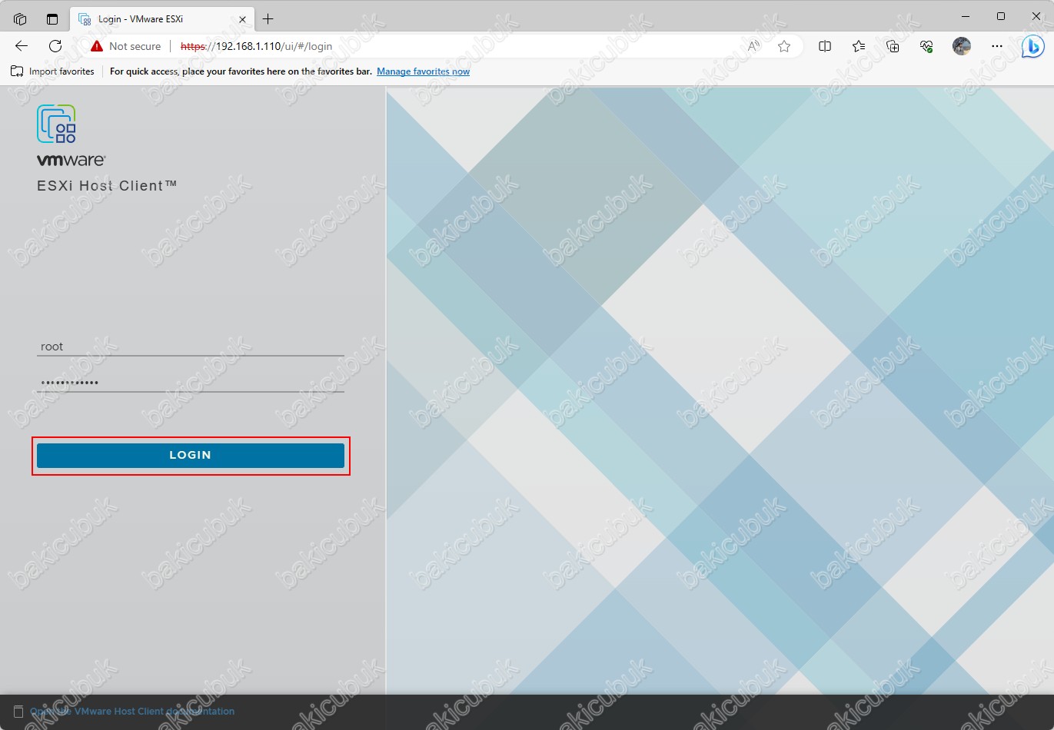The image size is (1054, 730).
Task: Click the Workspaces icon in title bar
Action: tap(21, 18)
